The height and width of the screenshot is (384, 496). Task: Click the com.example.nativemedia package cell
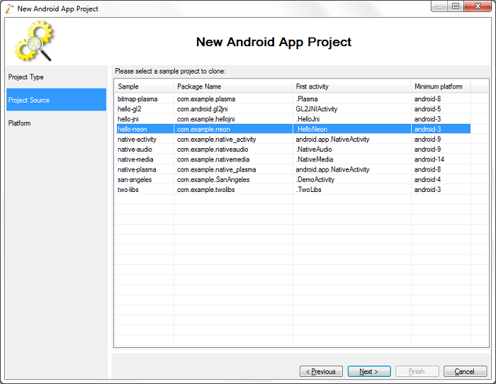[x=213, y=159]
